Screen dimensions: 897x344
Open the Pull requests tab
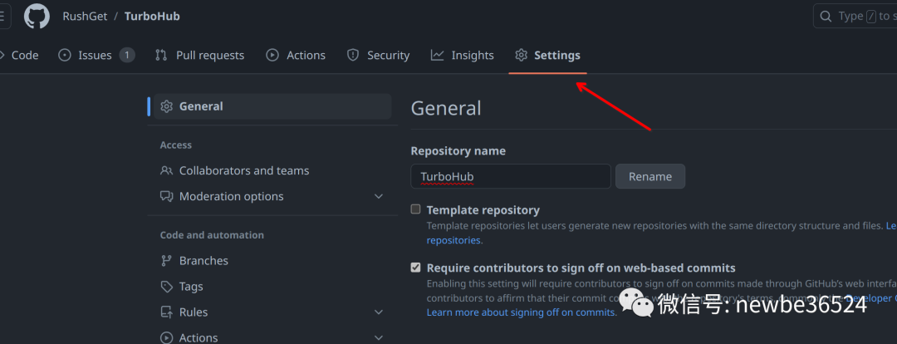pos(199,56)
